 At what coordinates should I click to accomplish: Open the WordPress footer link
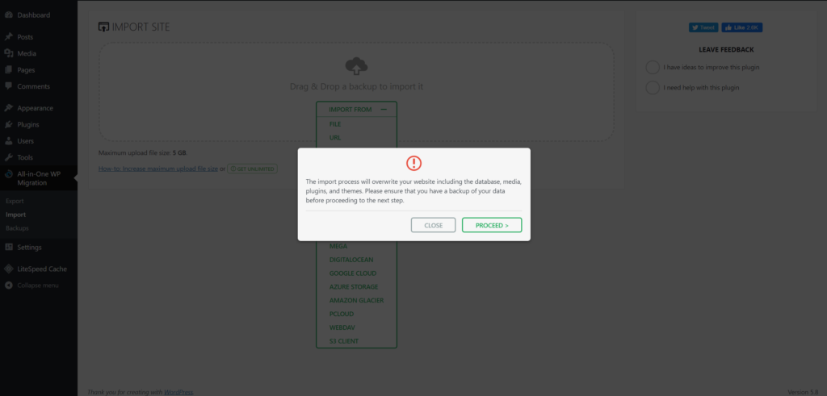[x=178, y=392]
